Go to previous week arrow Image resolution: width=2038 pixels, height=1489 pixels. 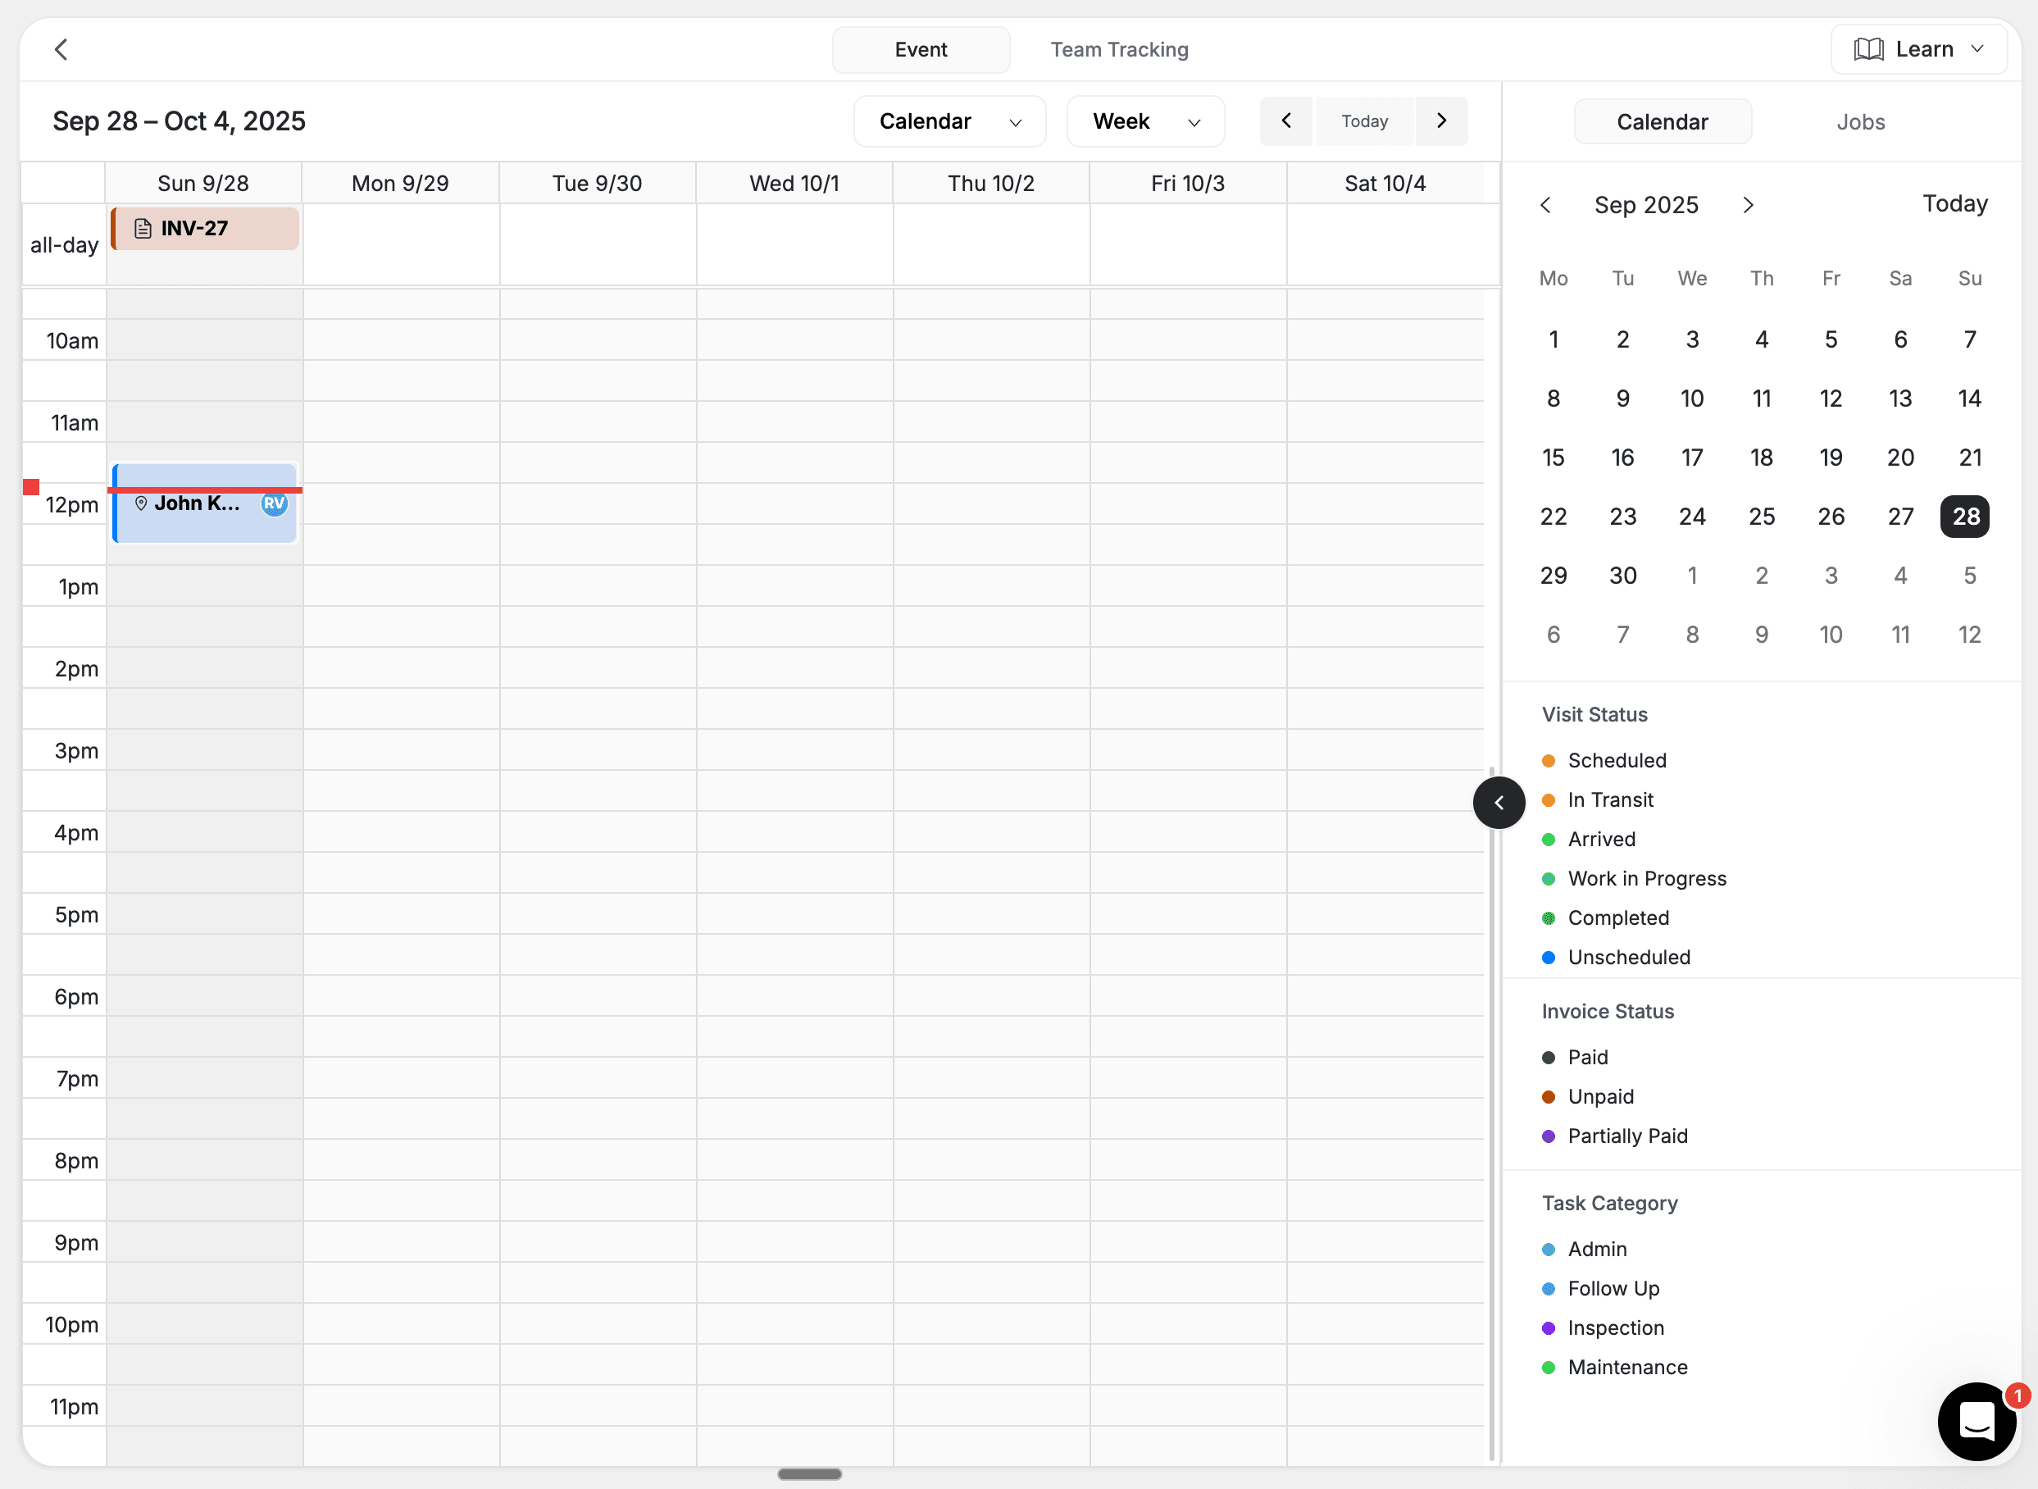[1285, 121]
